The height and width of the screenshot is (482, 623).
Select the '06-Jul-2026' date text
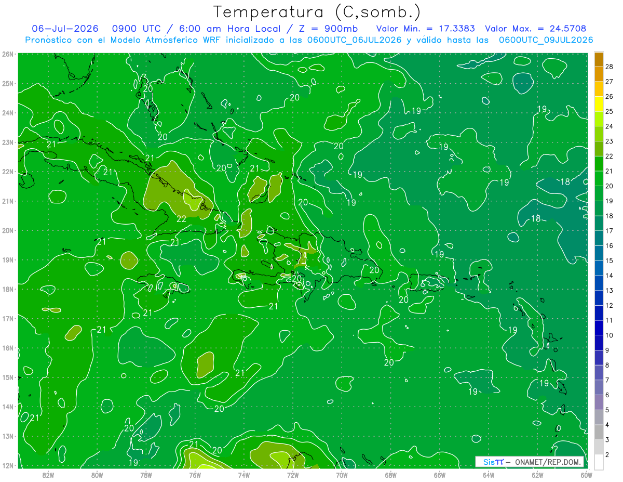(66, 29)
